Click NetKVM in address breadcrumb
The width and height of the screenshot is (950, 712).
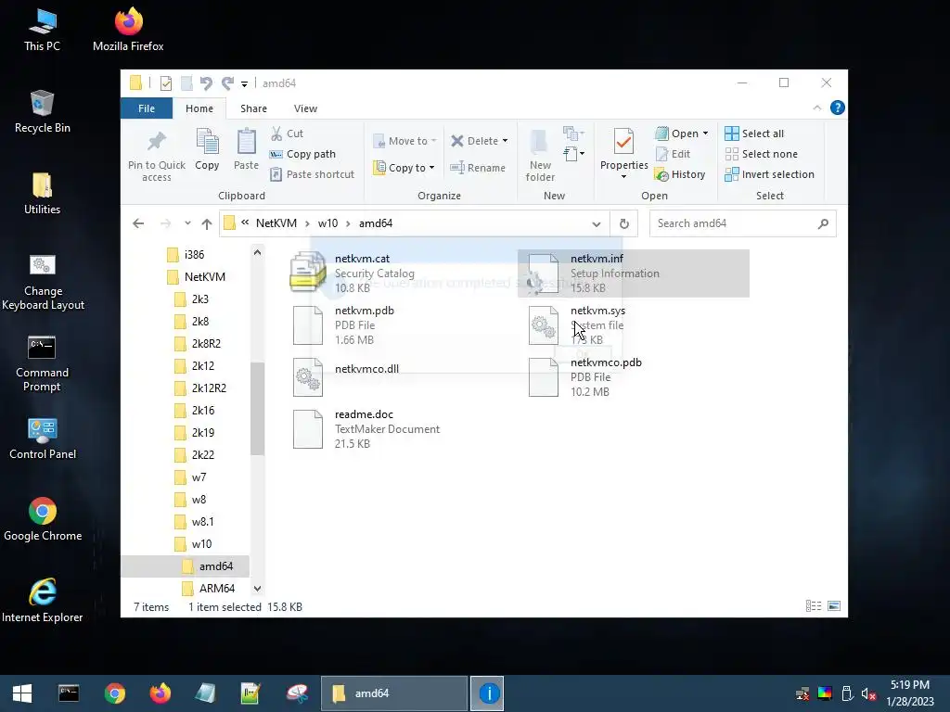click(x=276, y=223)
